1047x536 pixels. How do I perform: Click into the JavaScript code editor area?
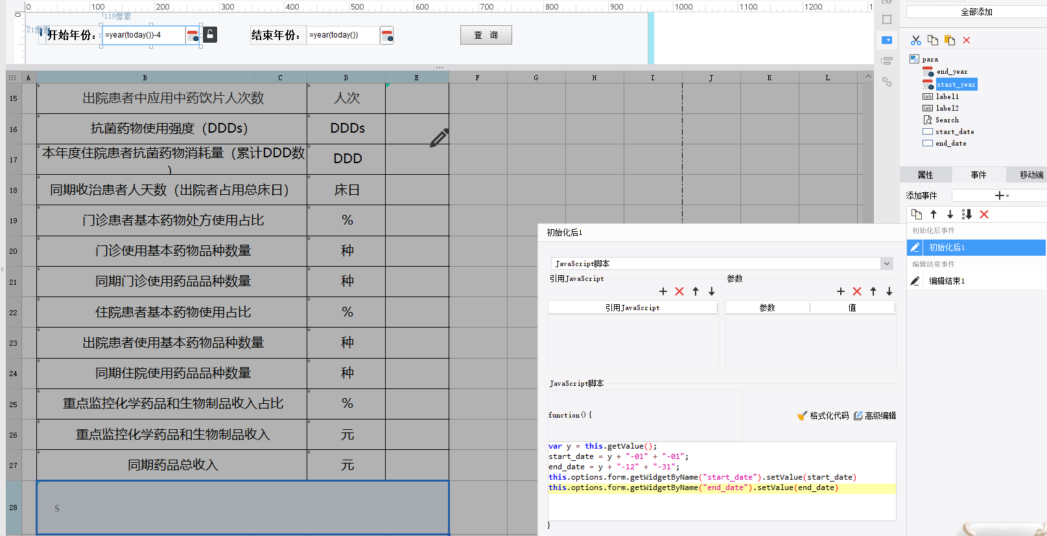pos(722,481)
